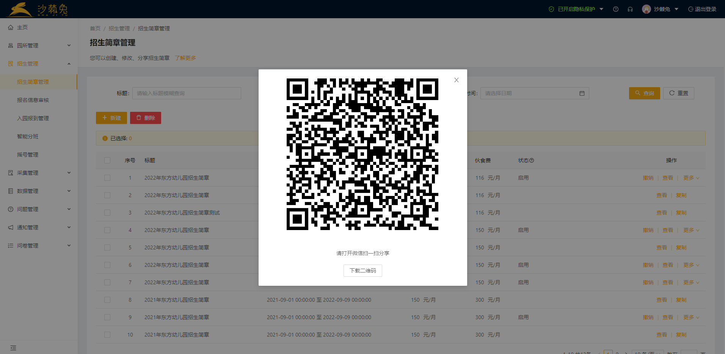Click the 沙棘兔 logo
This screenshot has width=725, height=354.
38,9
